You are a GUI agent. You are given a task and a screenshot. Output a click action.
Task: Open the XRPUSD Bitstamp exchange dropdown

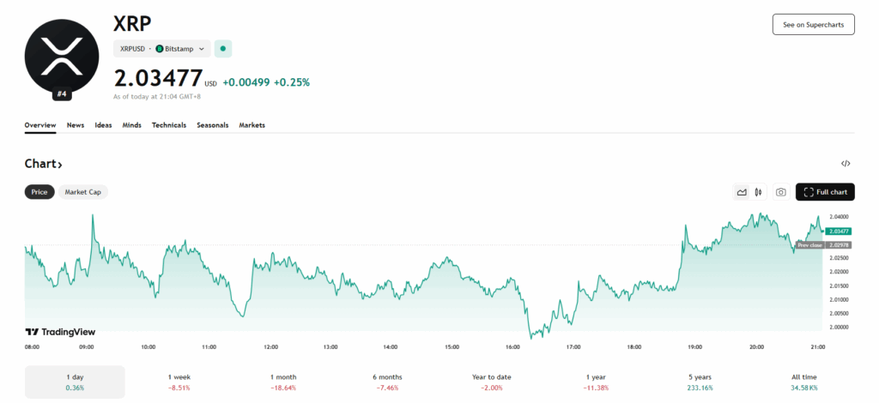(161, 49)
